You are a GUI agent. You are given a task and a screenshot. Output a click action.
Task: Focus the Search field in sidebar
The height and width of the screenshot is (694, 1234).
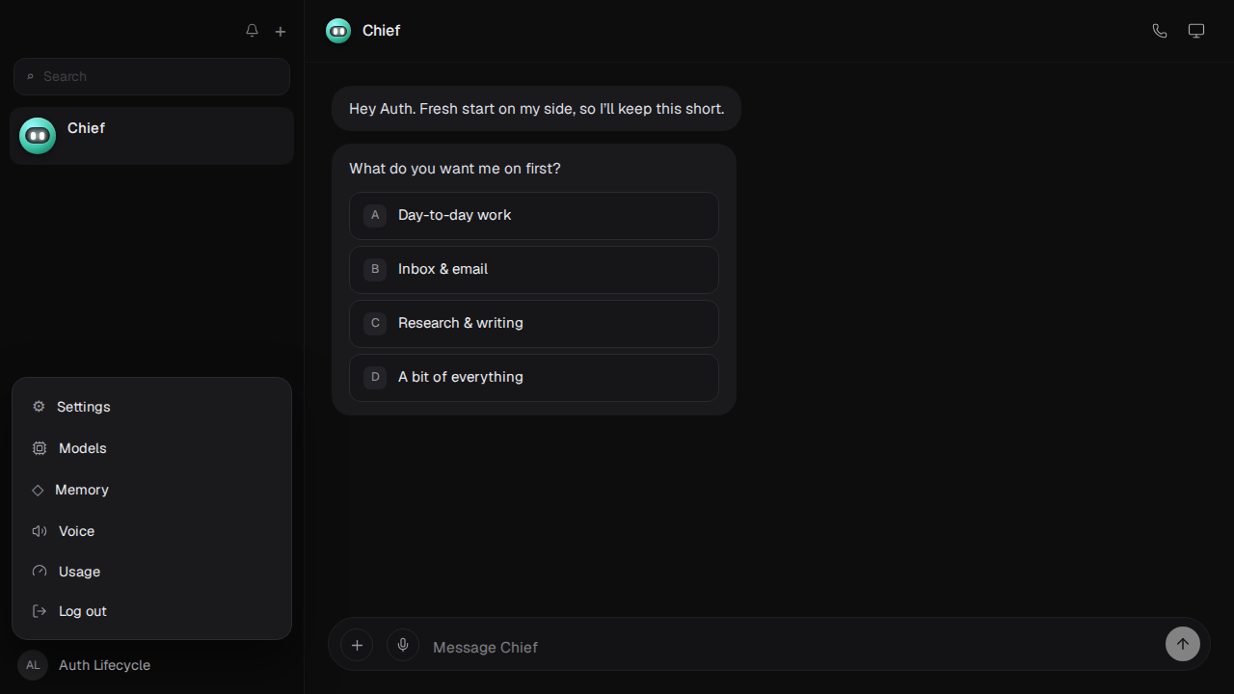pyautogui.click(x=151, y=76)
